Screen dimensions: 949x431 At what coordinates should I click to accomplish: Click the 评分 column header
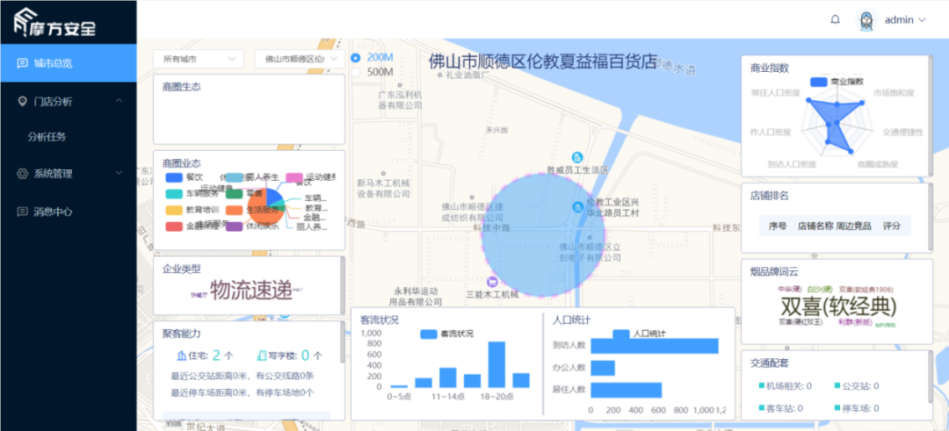point(892,226)
